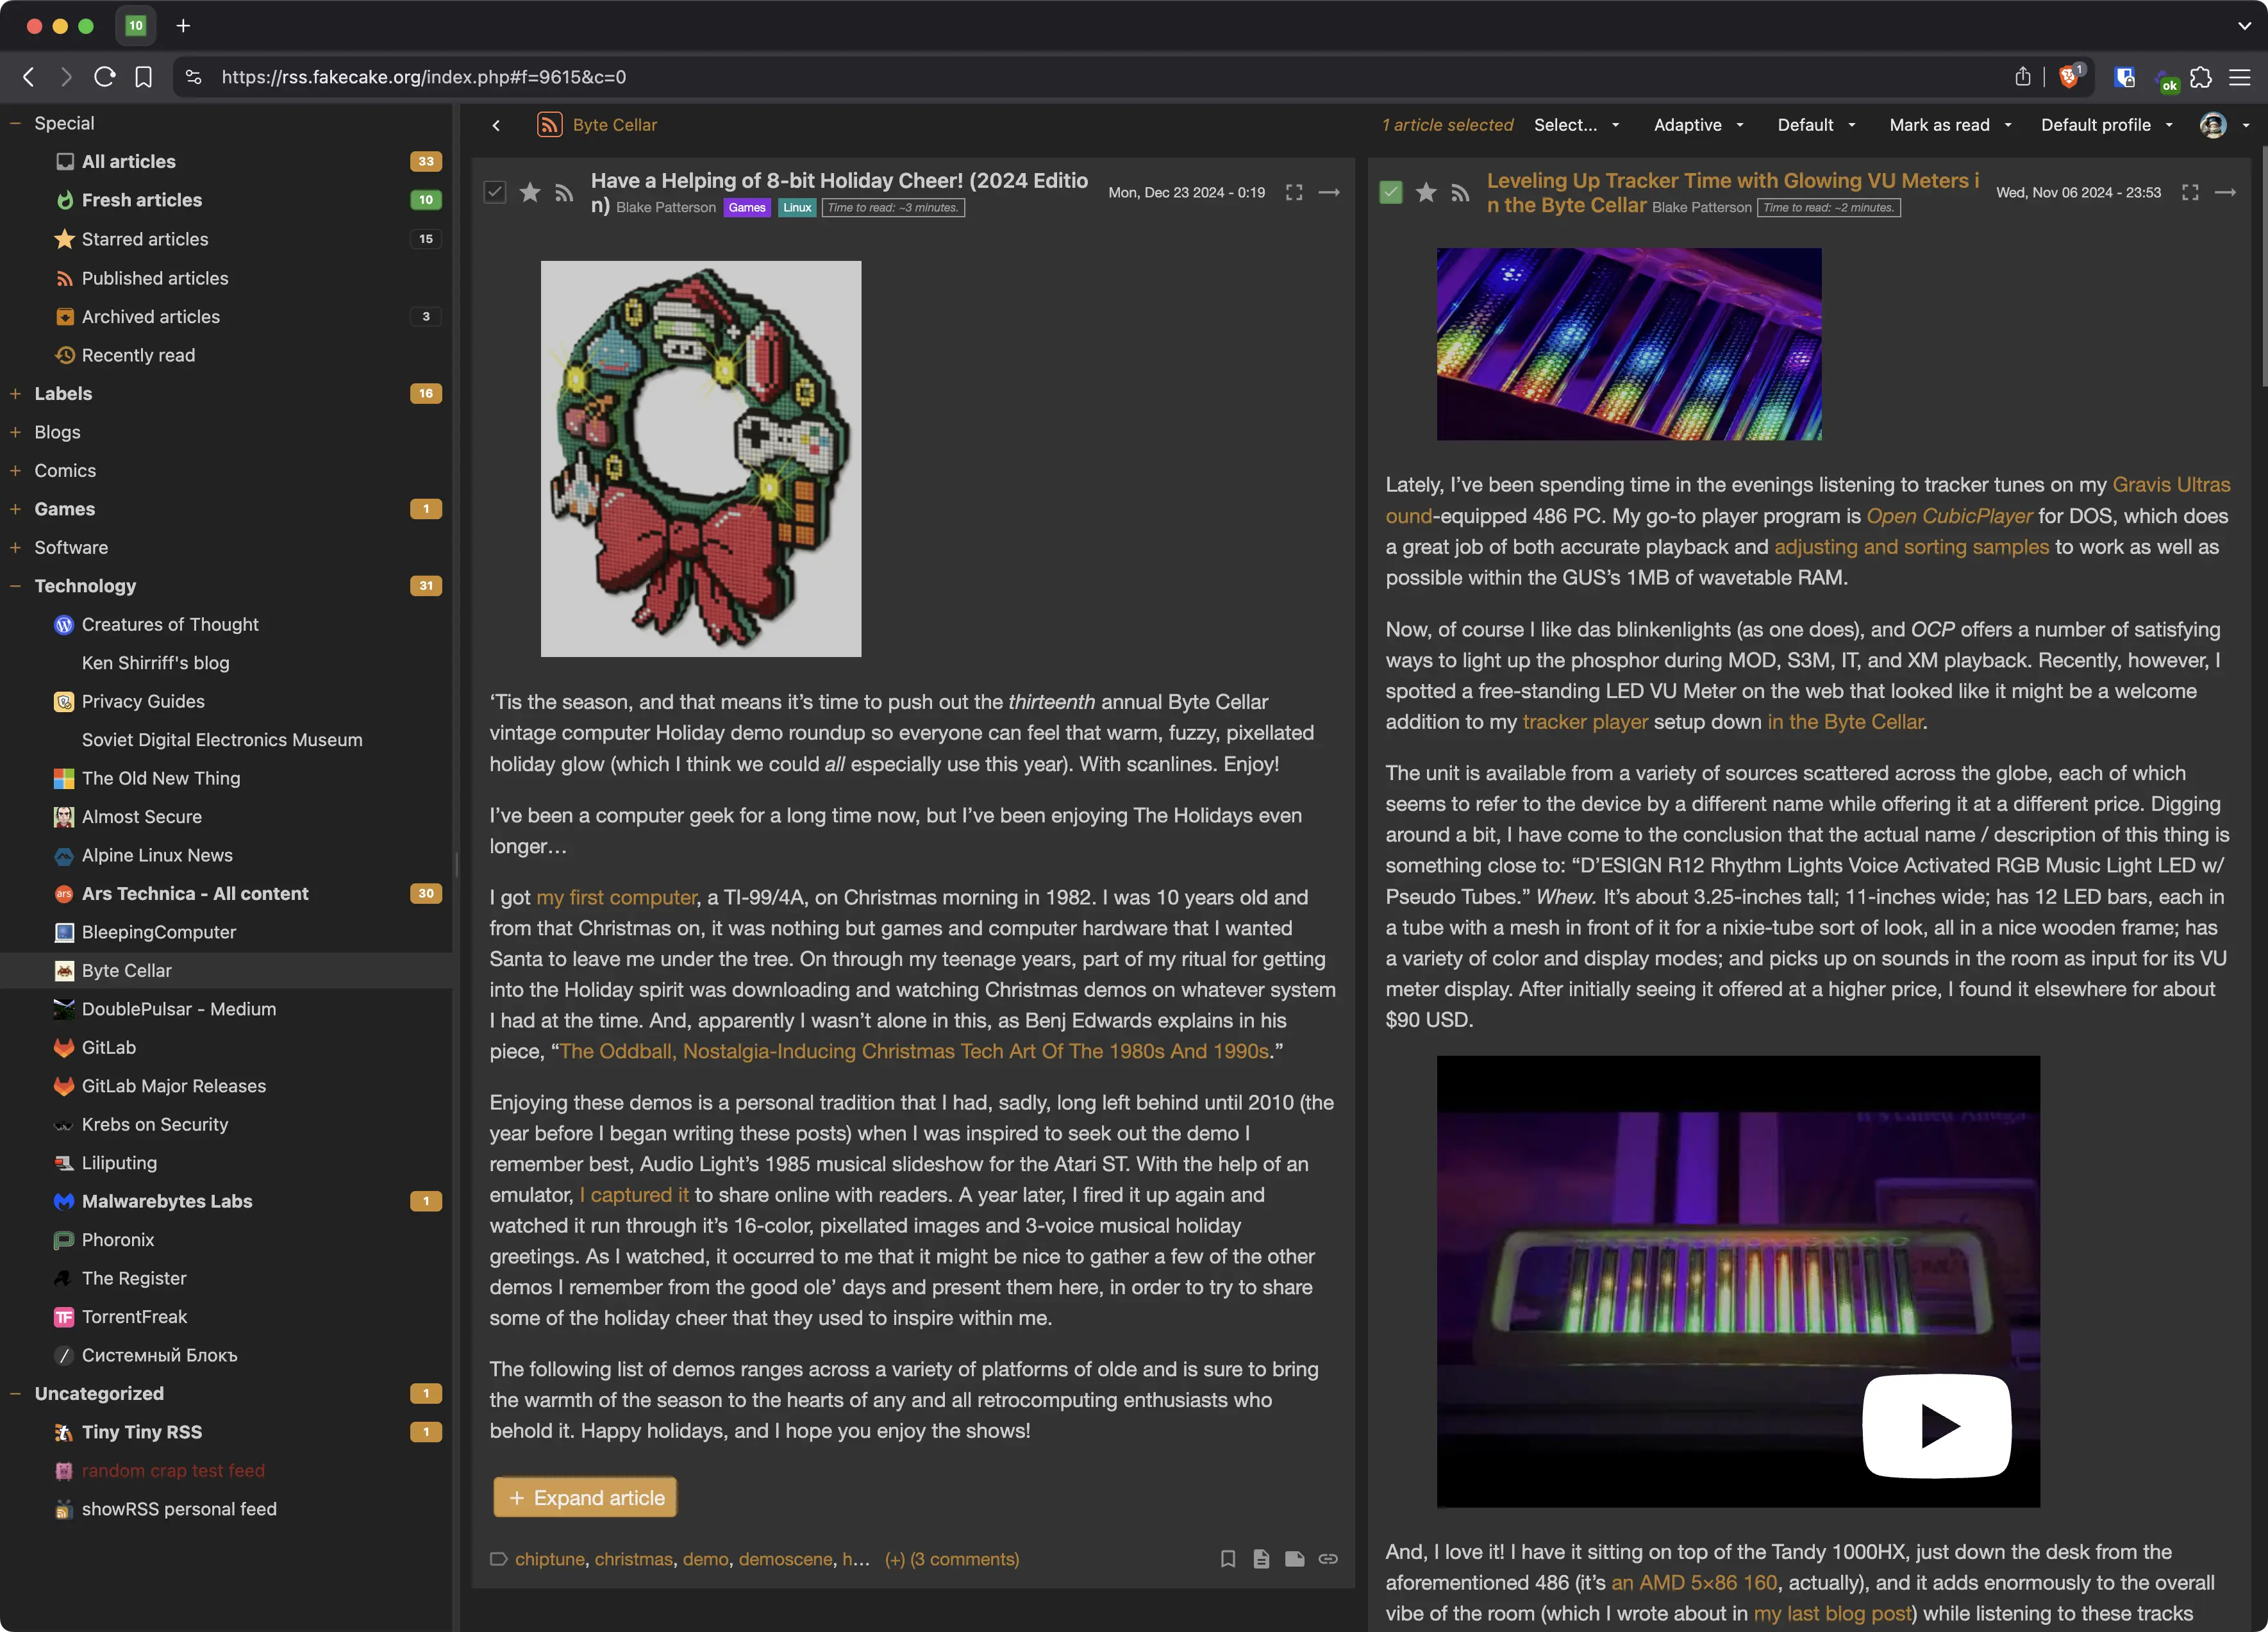This screenshot has width=2268, height=1632.
Task: Click the Expand article button
Action: [x=585, y=1497]
